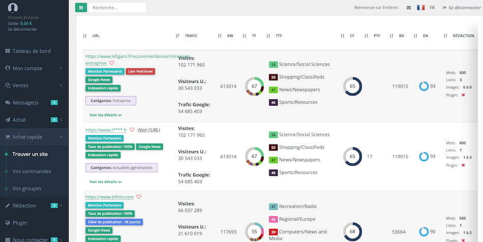Open the l****.fr URL link
This screenshot has height=242, width=483.
click(106, 130)
